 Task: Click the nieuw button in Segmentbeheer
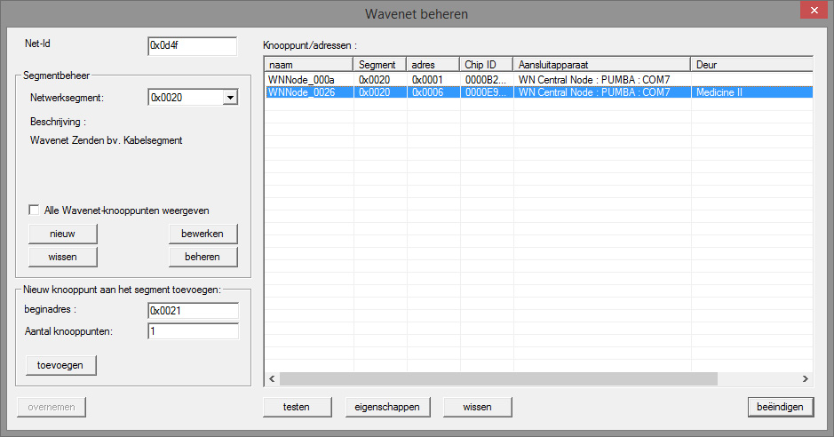[x=62, y=234]
